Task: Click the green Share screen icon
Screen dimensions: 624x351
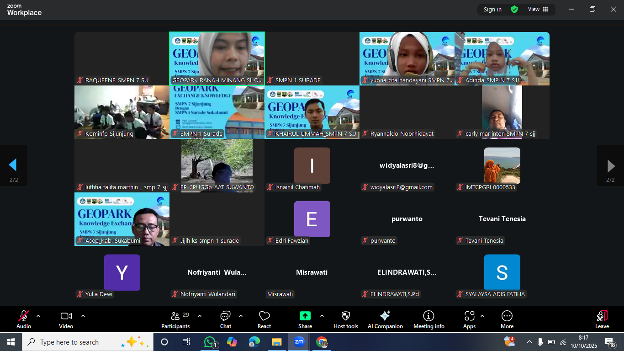Action: 305,316
